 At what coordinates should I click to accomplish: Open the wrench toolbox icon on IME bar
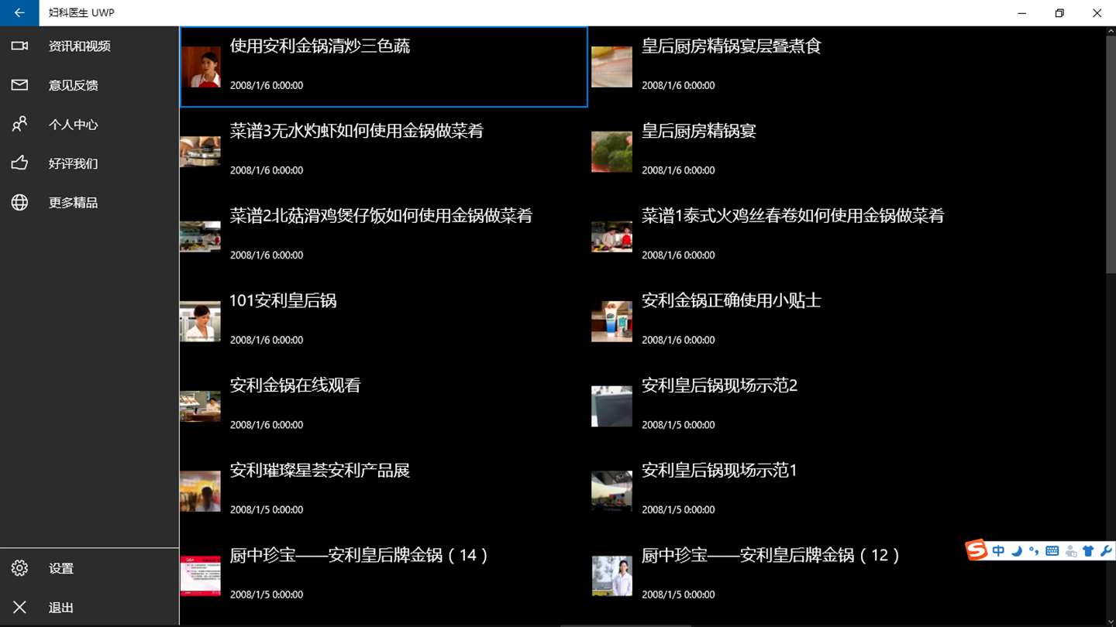(x=1106, y=551)
